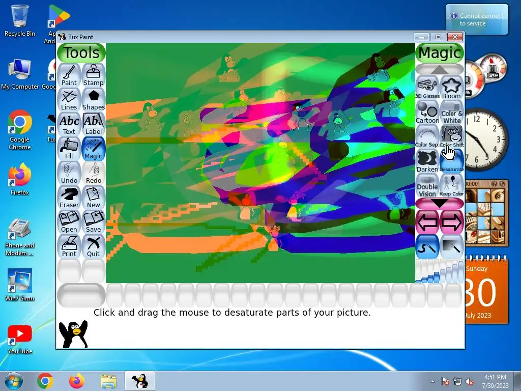Start a New drawing
The image size is (521, 391).
[x=94, y=198]
